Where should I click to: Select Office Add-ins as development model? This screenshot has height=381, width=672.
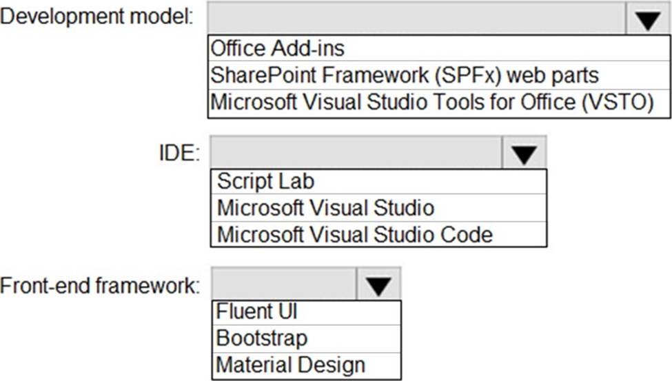click(x=277, y=48)
